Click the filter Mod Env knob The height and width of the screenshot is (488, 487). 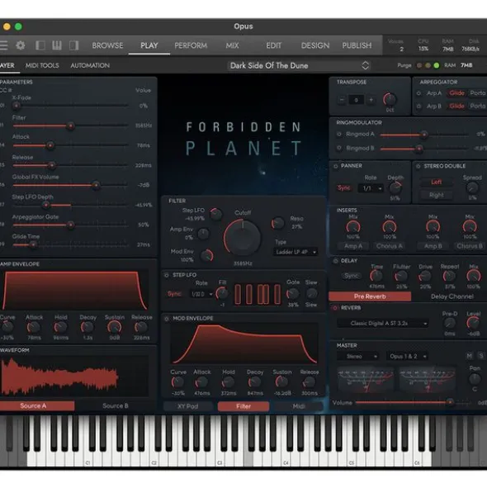(x=207, y=255)
